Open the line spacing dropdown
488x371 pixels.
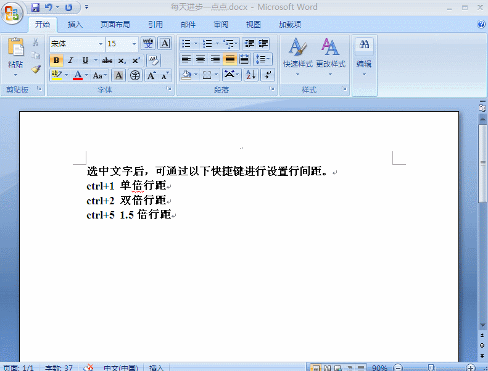[x=263, y=59]
